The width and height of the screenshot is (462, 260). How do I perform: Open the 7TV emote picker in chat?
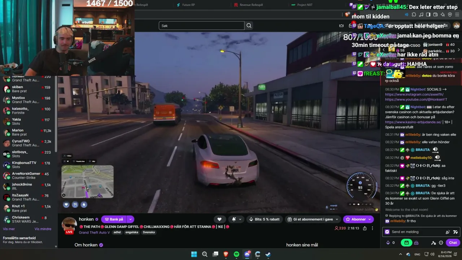[456, 232]
